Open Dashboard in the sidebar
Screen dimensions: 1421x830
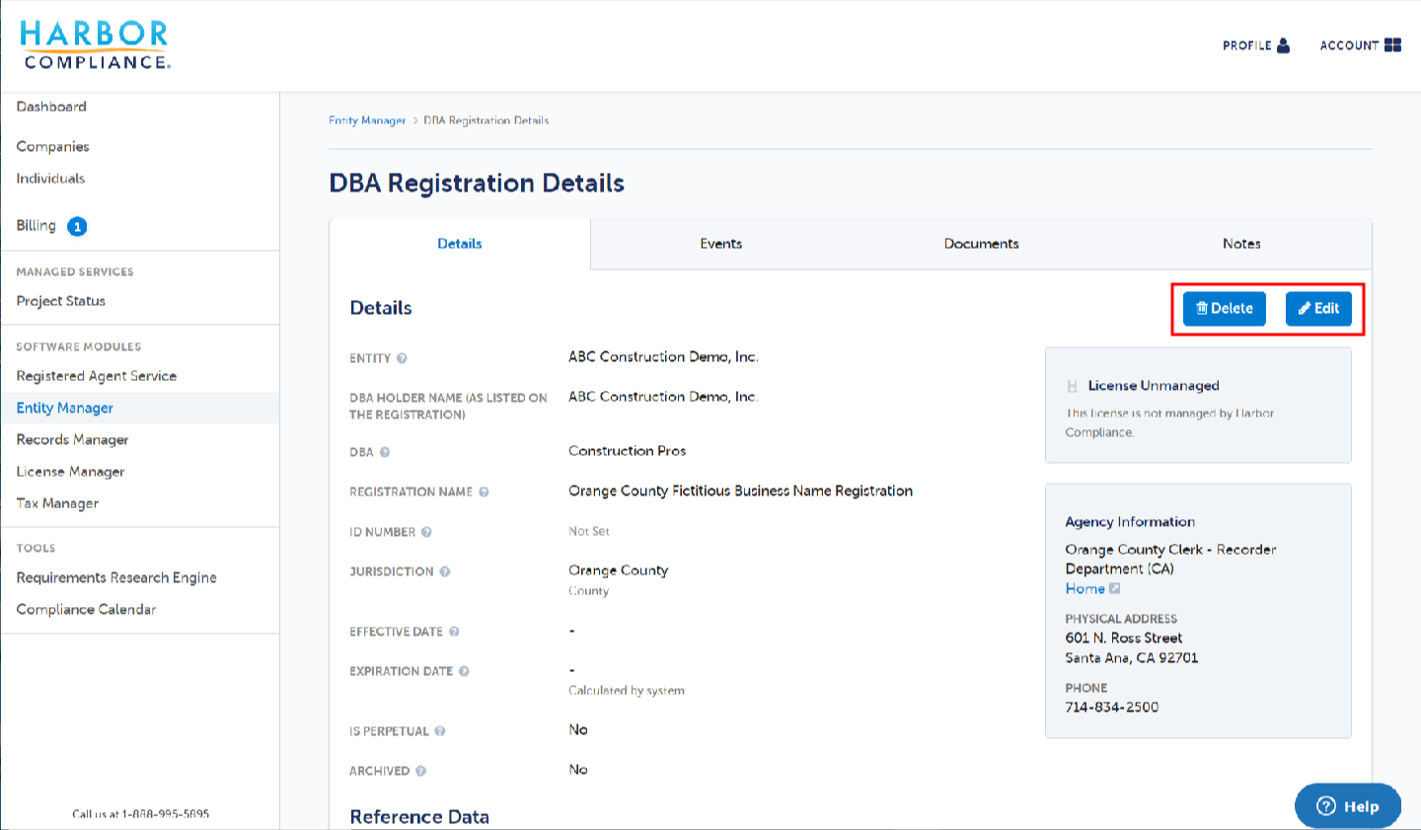tap(51, 107)
